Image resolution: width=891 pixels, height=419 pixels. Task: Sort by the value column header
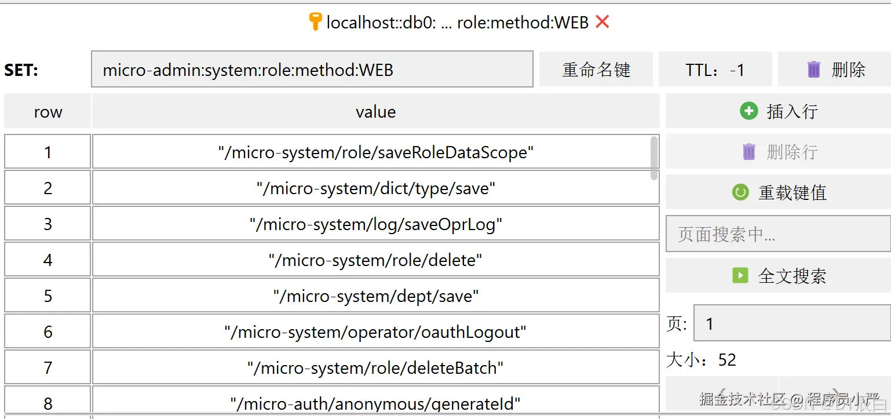pyautogui.click(x=375, y=111)
